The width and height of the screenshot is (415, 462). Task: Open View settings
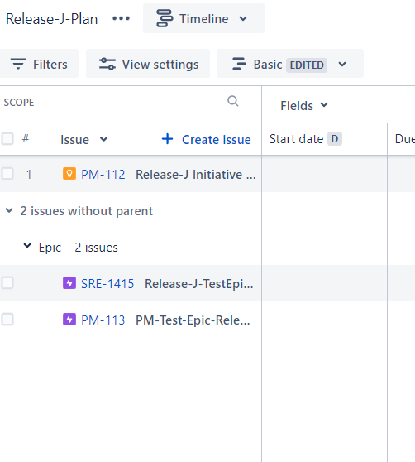148,64
